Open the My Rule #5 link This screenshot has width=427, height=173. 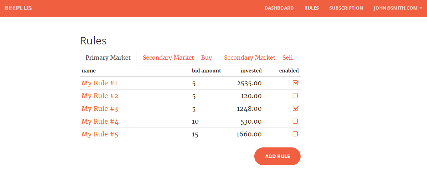click(x=100, y=134)
